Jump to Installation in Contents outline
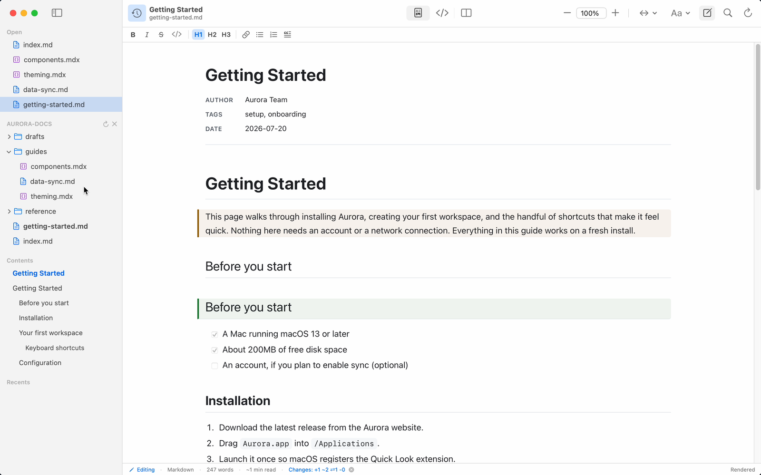This screenshot has width=761, height=475. pyautogui.click(x=36, y=318)
